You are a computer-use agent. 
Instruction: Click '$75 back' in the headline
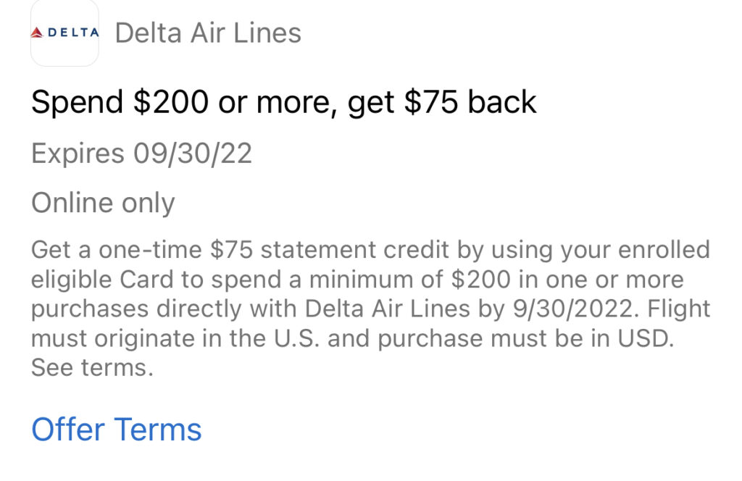[x=470, y=102]
